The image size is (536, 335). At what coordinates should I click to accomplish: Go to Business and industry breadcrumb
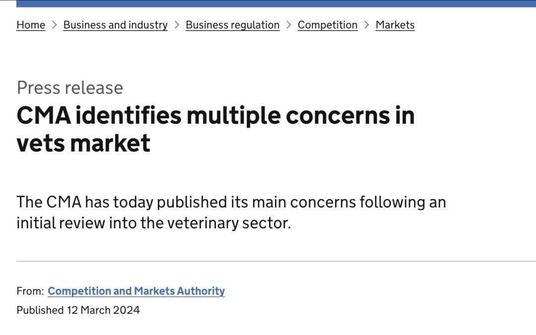(116, 25)
